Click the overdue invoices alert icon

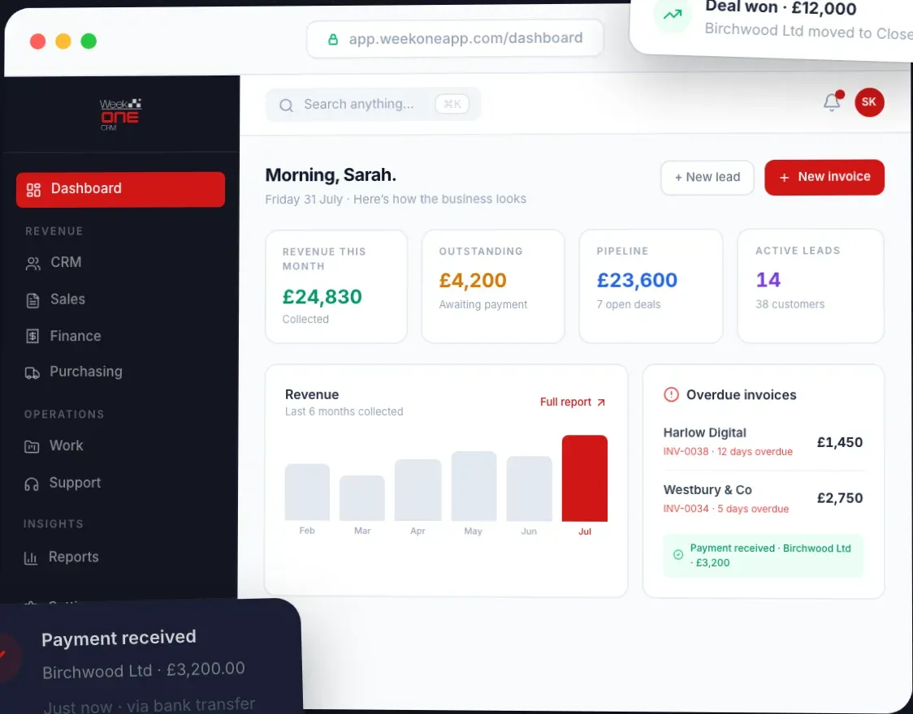(x=672, y=394)
